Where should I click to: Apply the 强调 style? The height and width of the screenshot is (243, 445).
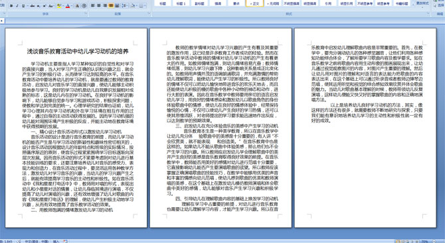click(x=218, y=3)
